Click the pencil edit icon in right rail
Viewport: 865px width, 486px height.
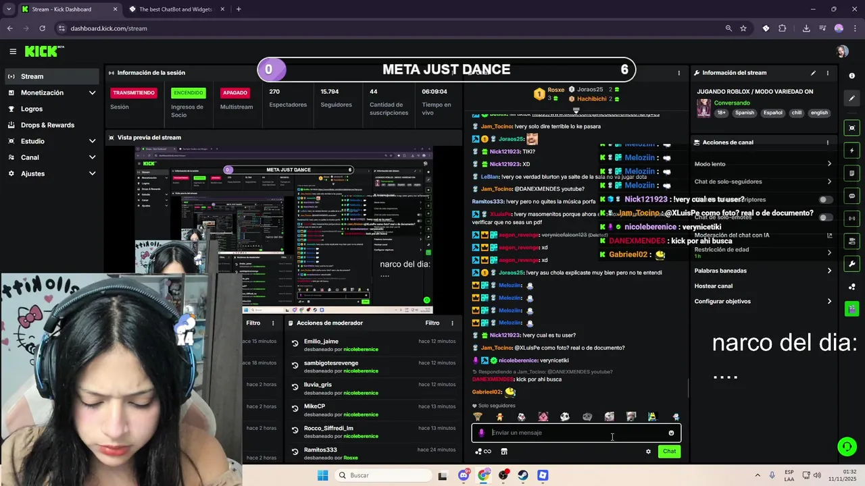(x=852, y=99)
